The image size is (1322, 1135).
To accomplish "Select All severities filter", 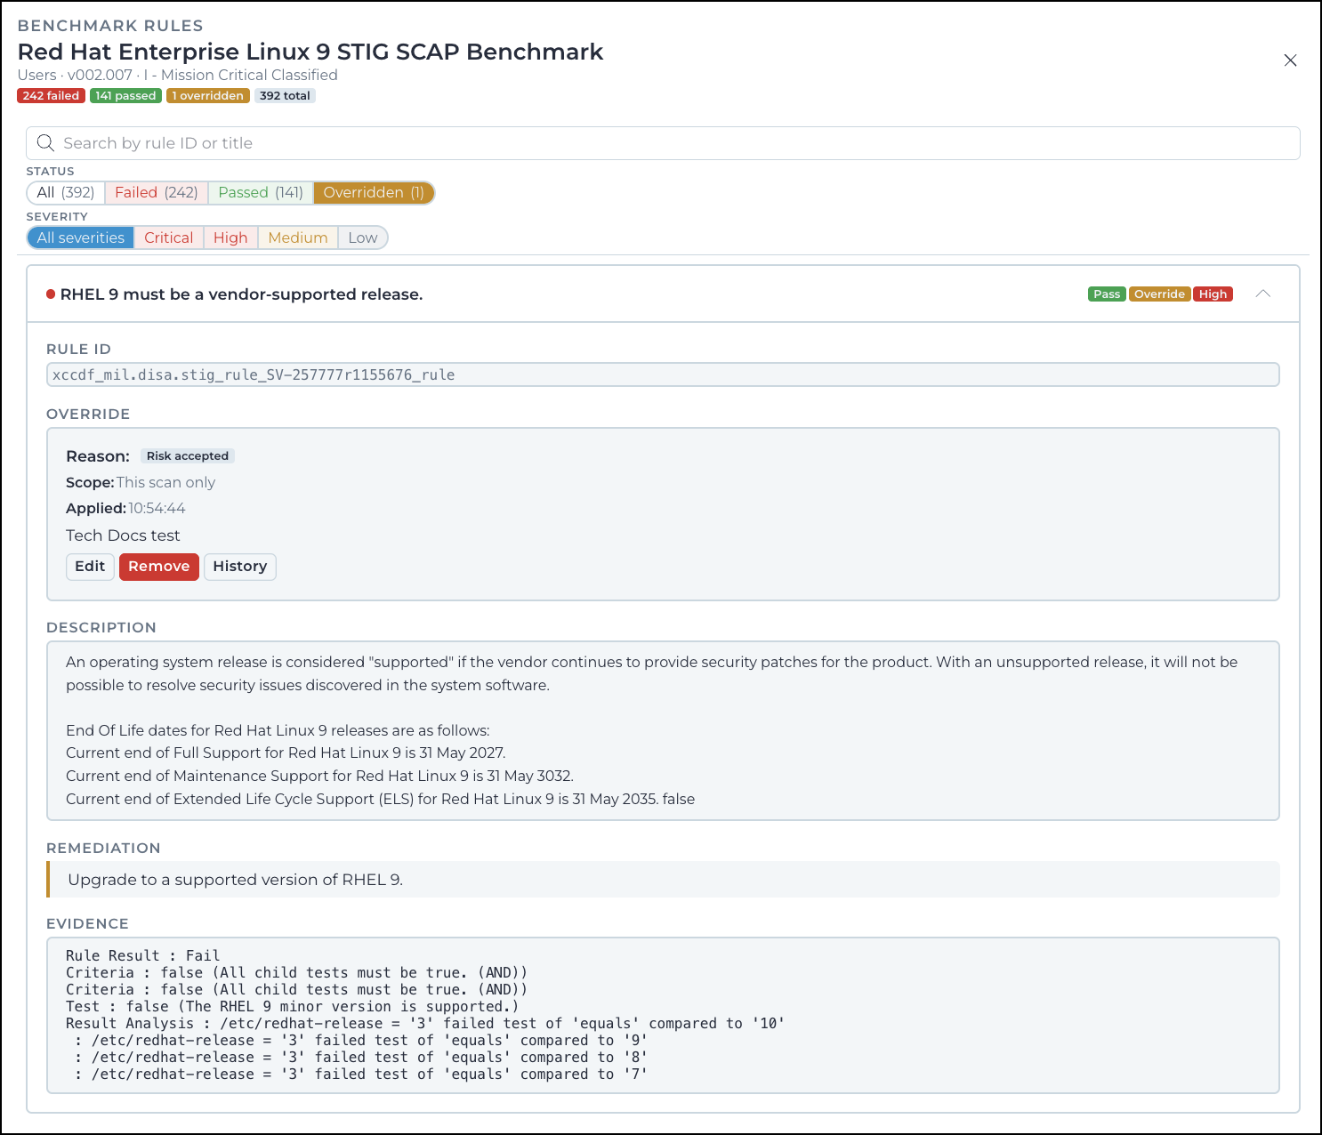I will pos(81,238).
